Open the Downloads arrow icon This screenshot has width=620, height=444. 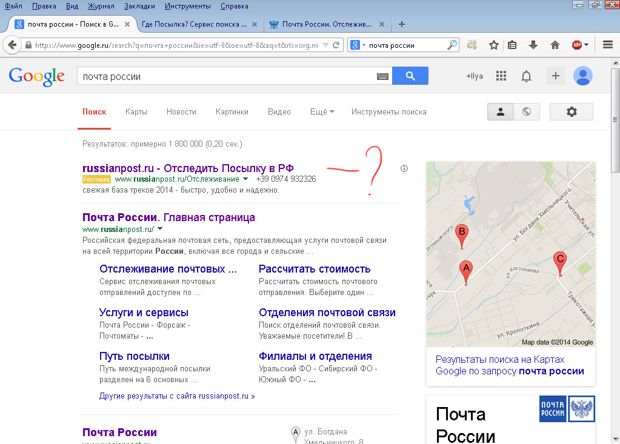[533, 45]
